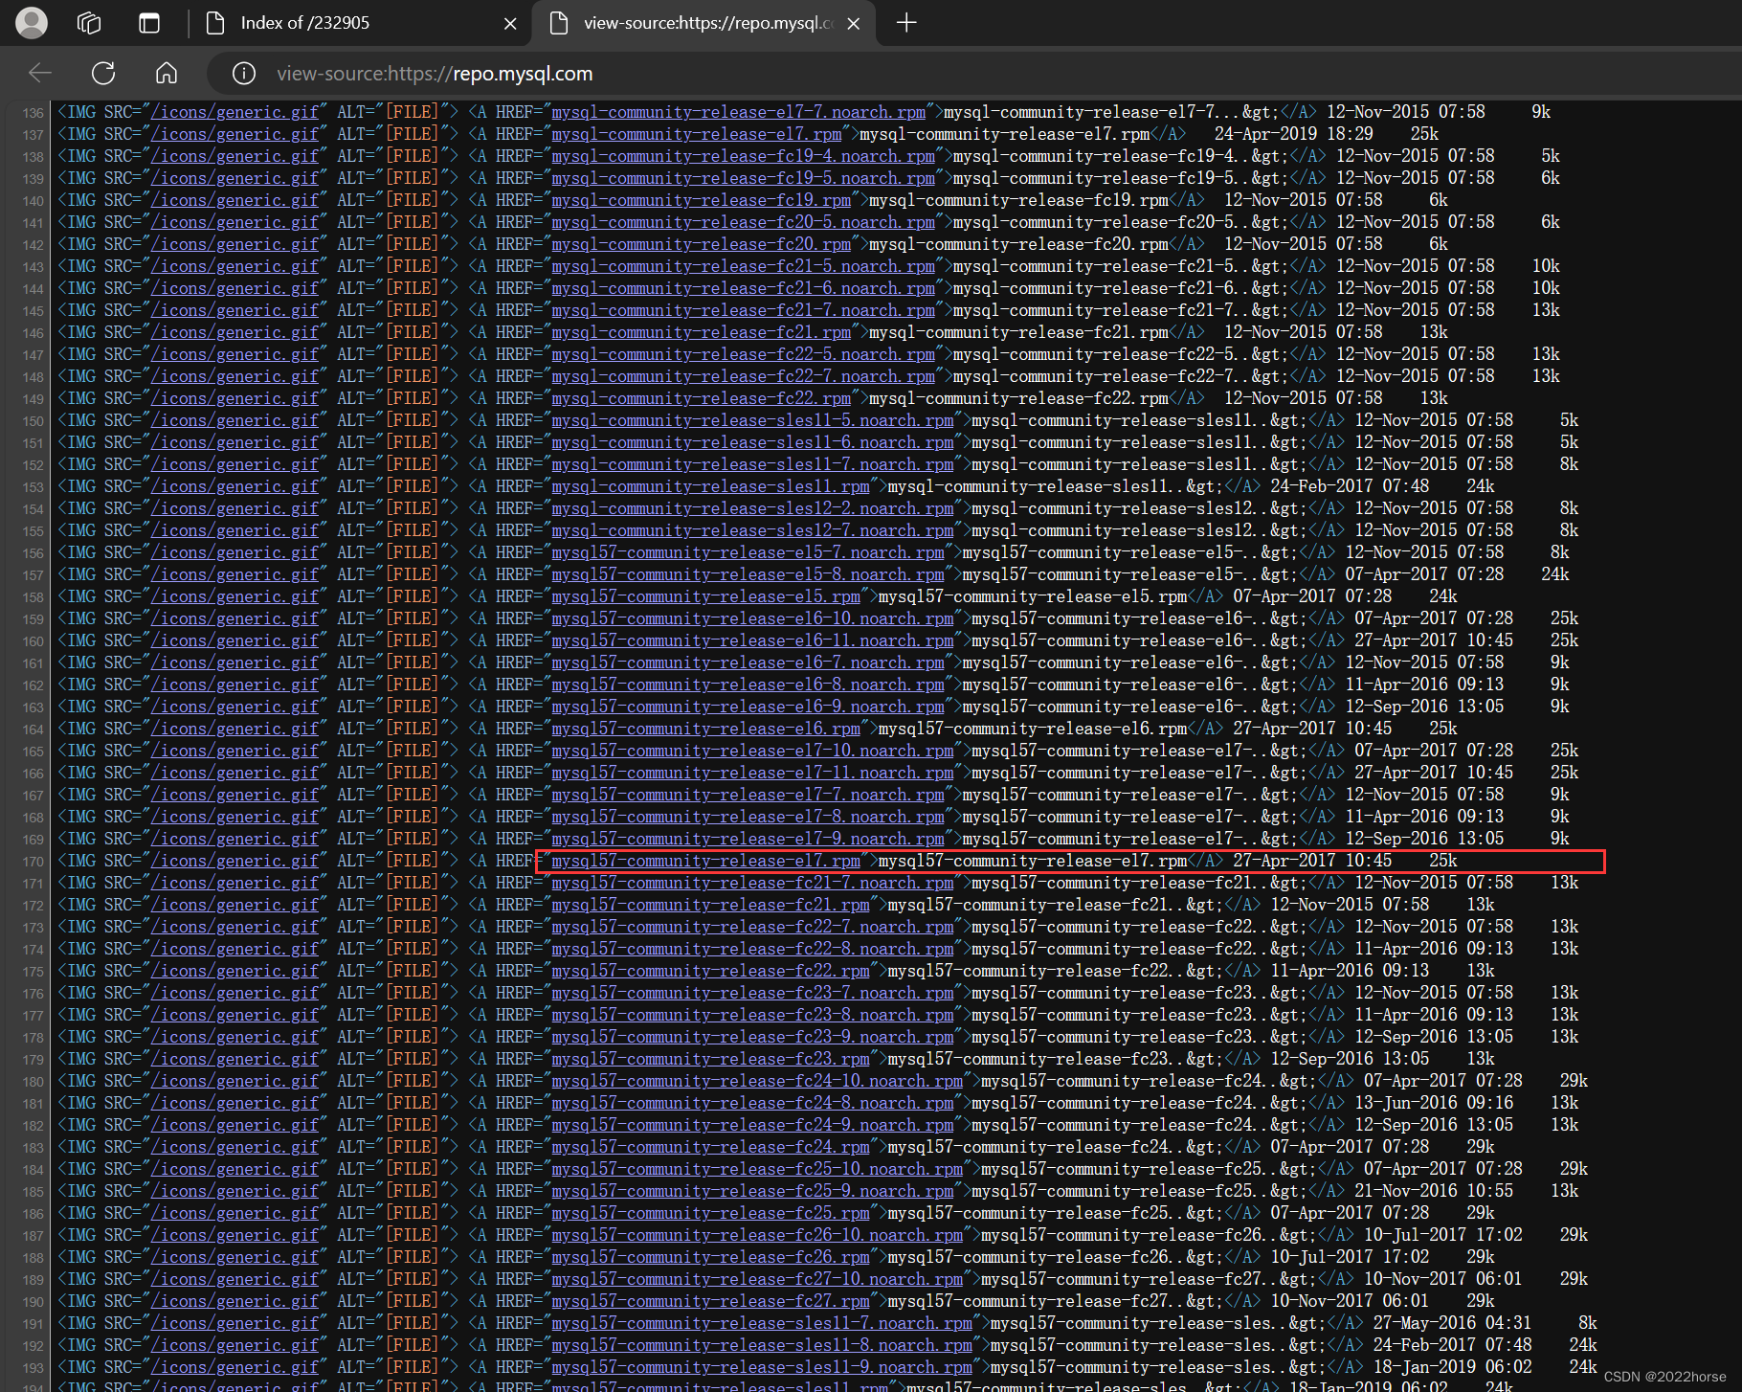
Task: Select date '27-May-2016 04:31' on line 191
Action: 1452,1323
